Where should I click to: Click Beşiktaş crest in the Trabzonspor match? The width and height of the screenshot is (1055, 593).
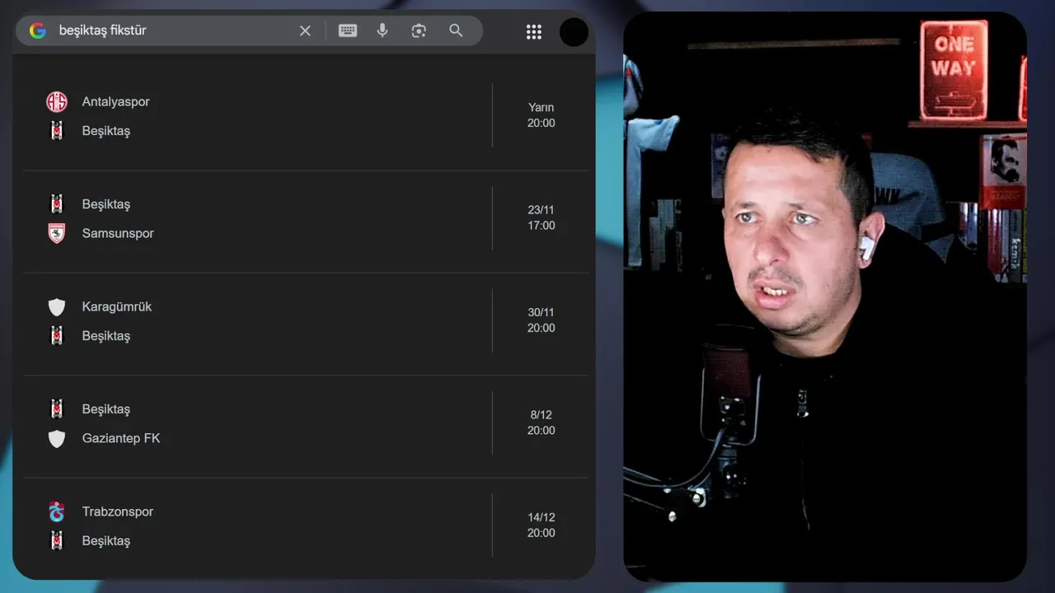point(56,541)
